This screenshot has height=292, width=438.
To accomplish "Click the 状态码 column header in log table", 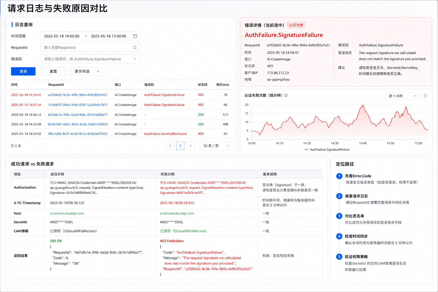I will [202, 85].
